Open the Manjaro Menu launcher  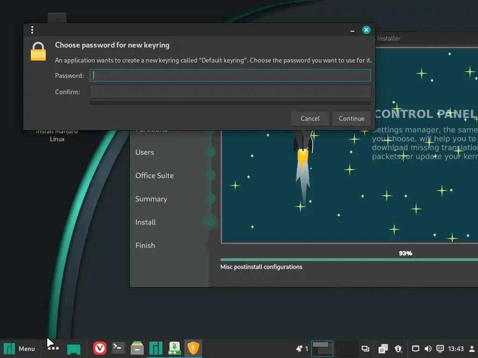click(x=19, y=349)
